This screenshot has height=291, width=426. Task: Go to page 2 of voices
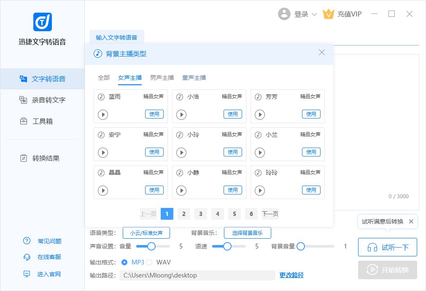[184, 214]
